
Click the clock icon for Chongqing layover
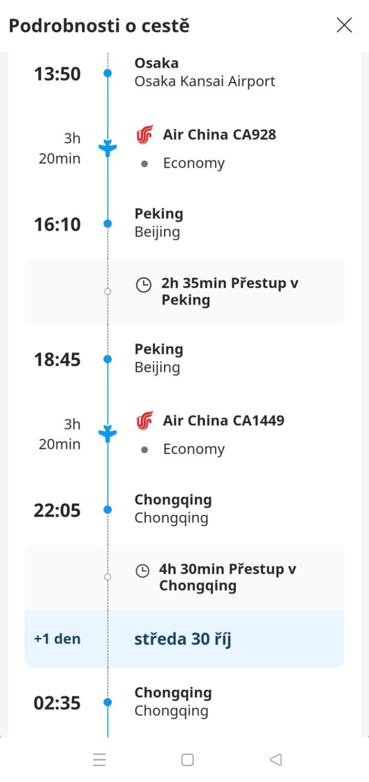pos(142,571)
